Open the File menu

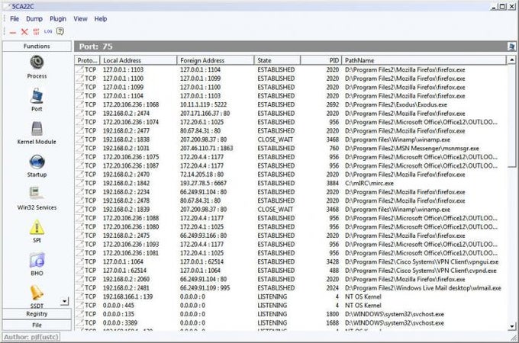(15, 19)
